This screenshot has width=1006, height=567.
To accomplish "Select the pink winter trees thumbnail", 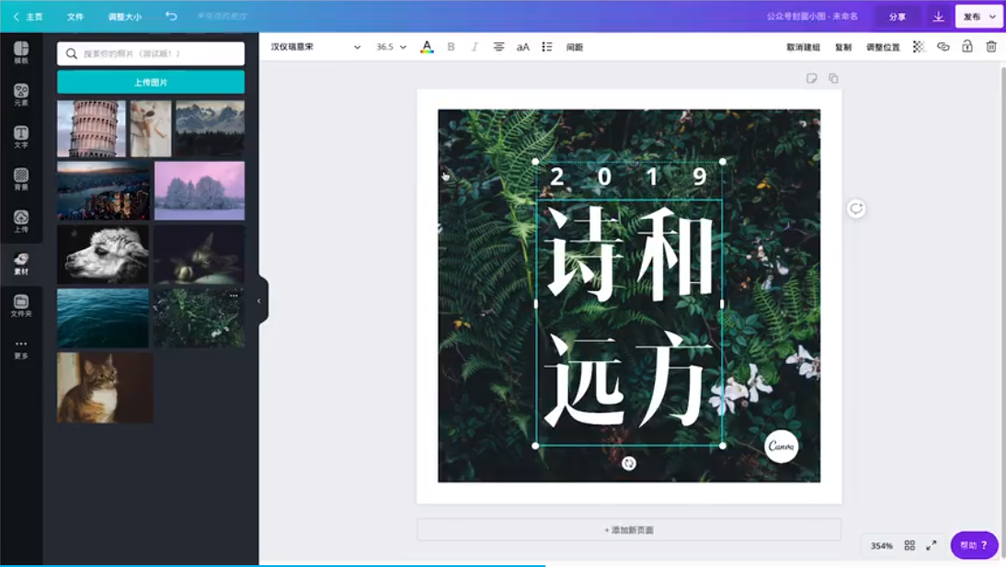I will tap(200, 190).
